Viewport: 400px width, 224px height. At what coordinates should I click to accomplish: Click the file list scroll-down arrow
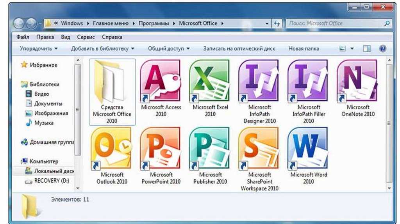click(389, 188)
